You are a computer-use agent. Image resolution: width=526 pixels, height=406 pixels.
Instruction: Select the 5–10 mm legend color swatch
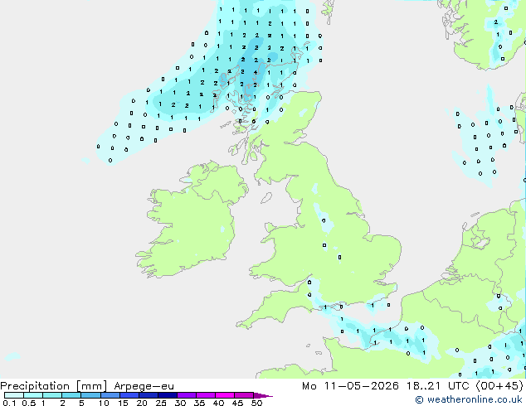(x=90, y=395)
